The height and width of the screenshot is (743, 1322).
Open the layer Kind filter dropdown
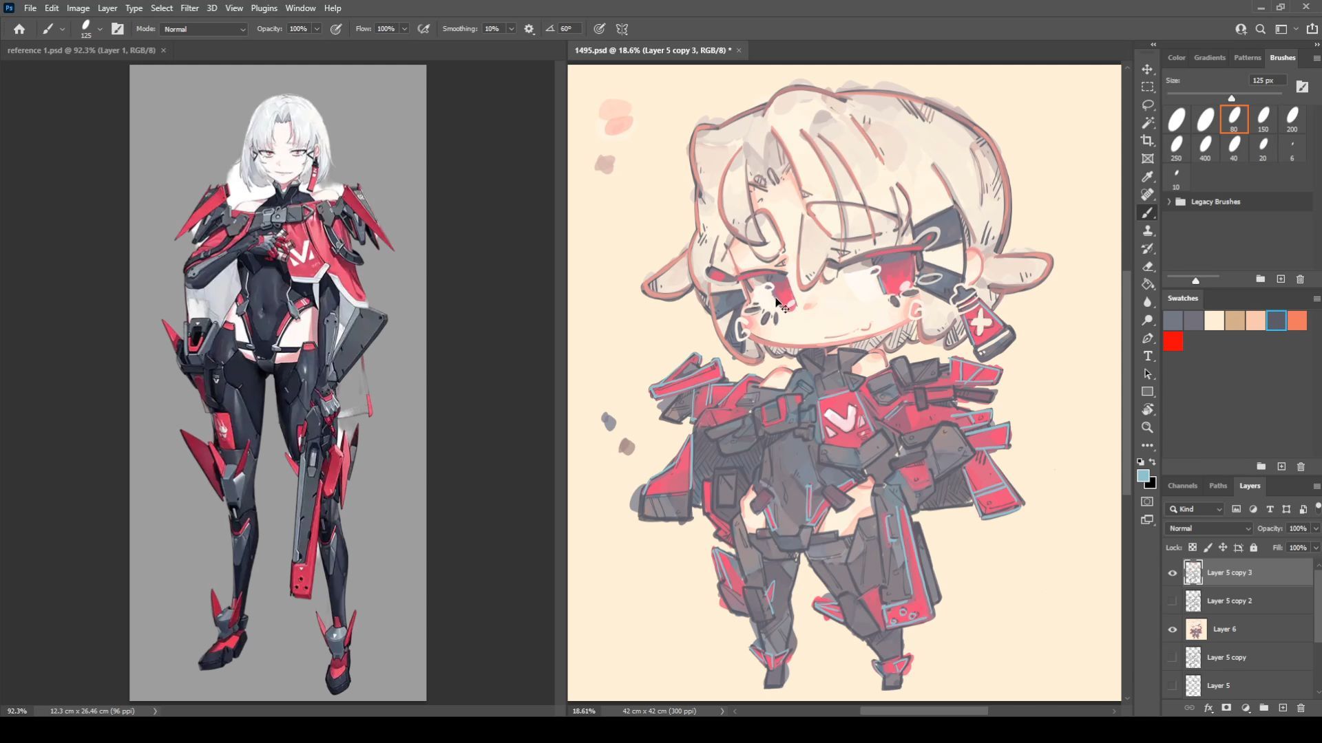pos(1195,509)
